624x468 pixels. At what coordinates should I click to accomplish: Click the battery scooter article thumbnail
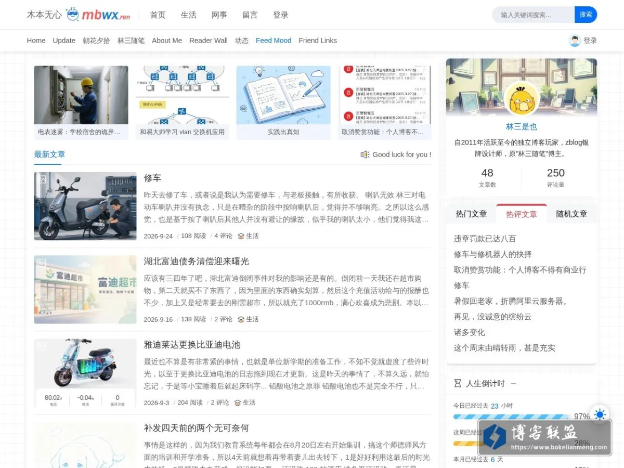coord(85,373)
